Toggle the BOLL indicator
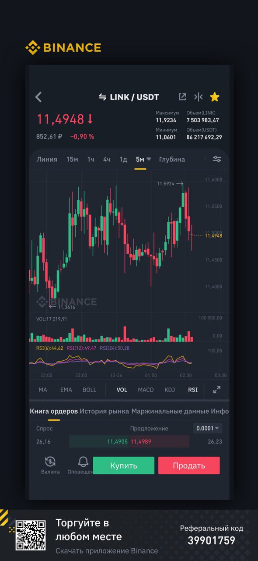 tap(89, 390)
